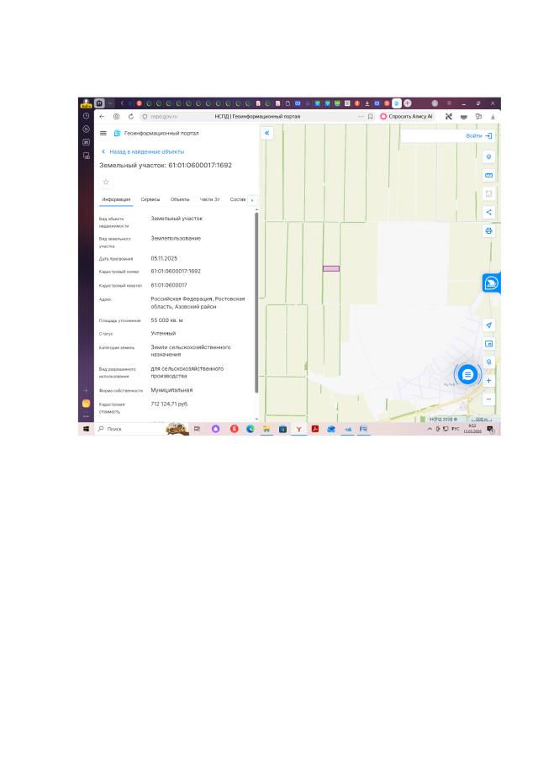Switch to the Информация tab

point(116,199)
